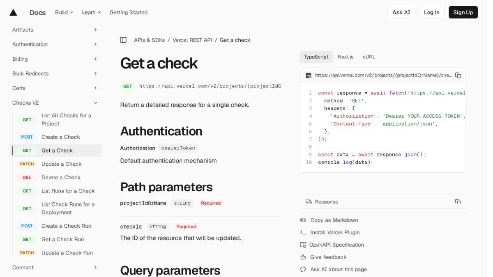This screenshot has height=277, width=493.
Task: Expand the Artifacts sidebar section
Action: pyautogui.click(x=95, y=30)
